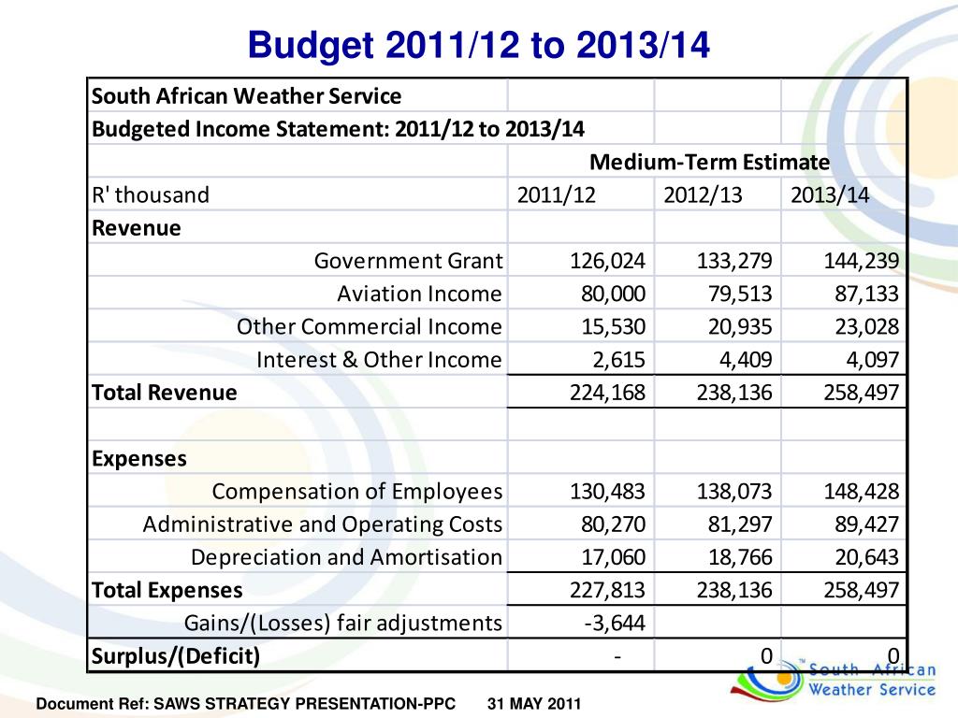Click the 'Interest & Other Income' row label
The image size is (958, 718).
pos(379,360)
